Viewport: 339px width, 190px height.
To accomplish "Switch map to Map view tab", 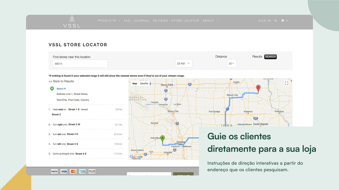I will 135,83.
